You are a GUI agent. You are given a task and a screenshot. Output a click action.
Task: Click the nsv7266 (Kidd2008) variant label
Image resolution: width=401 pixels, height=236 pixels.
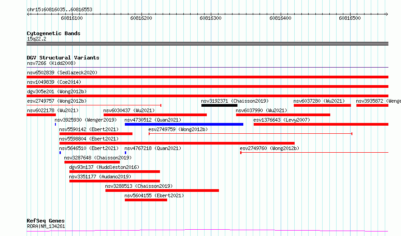51,63
